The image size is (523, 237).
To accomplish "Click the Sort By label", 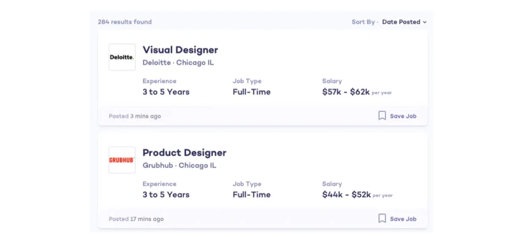I will coord(363,22).
